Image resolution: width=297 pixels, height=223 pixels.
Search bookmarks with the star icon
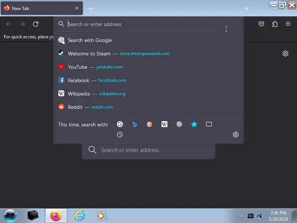pyautogui.click(x=194, y=124)
